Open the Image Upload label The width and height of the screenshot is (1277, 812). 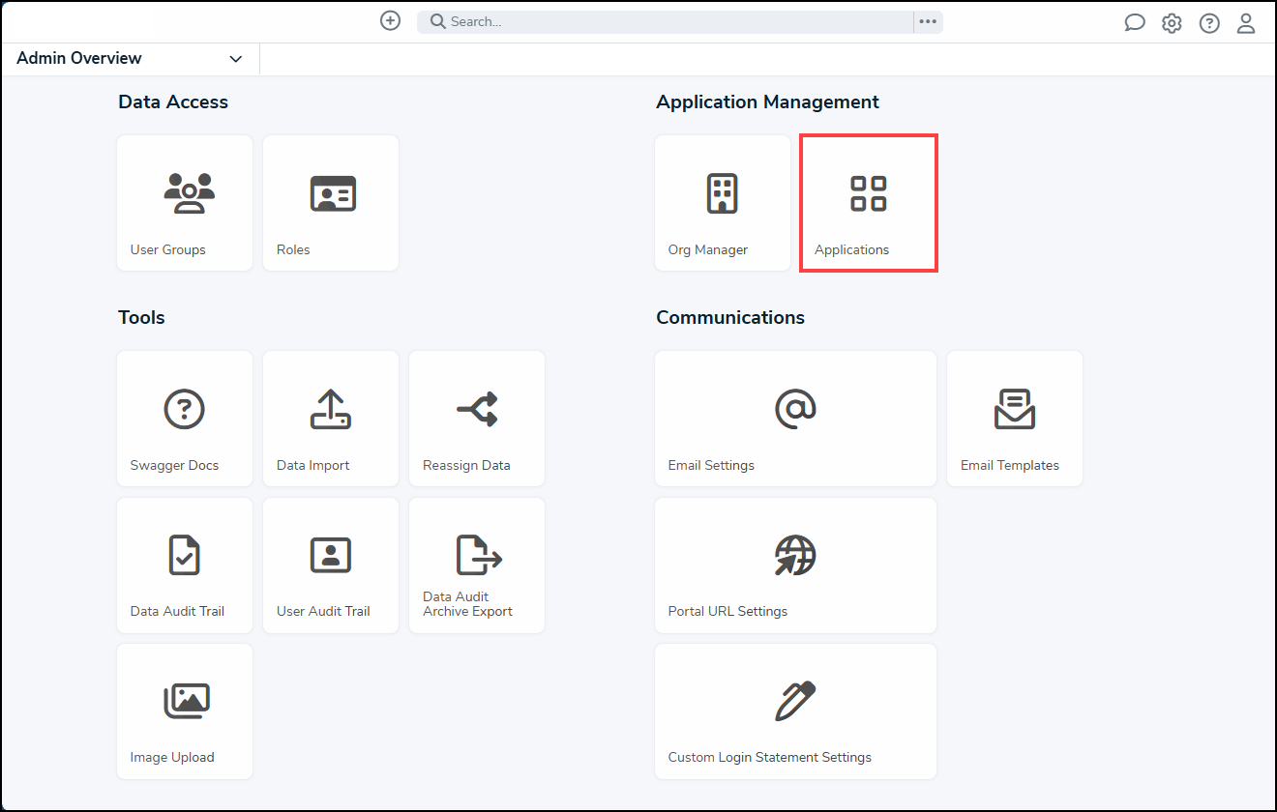(172, 757)
